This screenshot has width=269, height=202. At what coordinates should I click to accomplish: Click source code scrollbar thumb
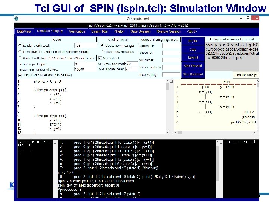tap(168, 86)
